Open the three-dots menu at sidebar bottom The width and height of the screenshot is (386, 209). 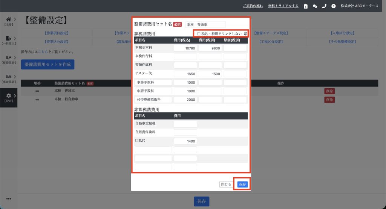point(8,199)
